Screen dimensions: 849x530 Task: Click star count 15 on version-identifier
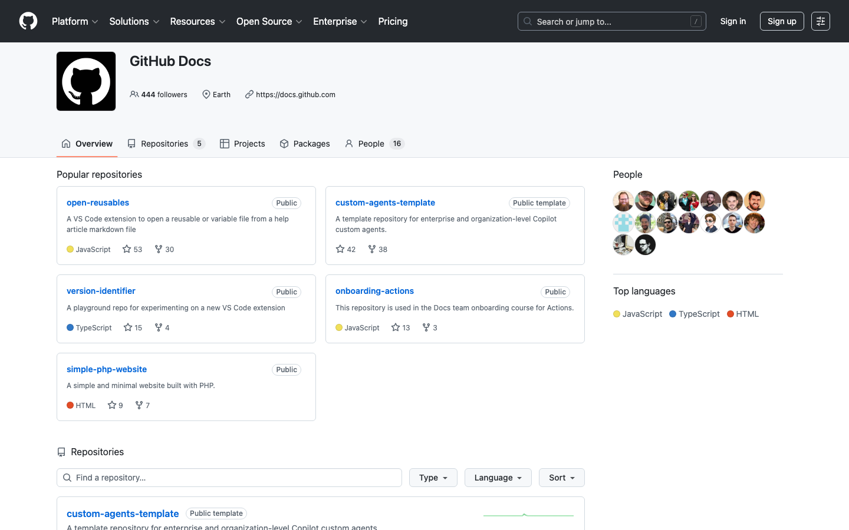[x=133, y=327]
